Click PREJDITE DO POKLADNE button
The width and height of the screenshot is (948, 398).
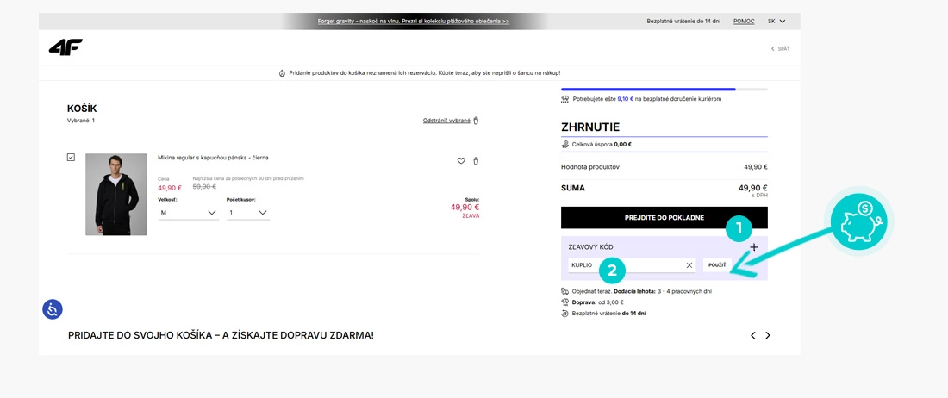coord(664,217)
